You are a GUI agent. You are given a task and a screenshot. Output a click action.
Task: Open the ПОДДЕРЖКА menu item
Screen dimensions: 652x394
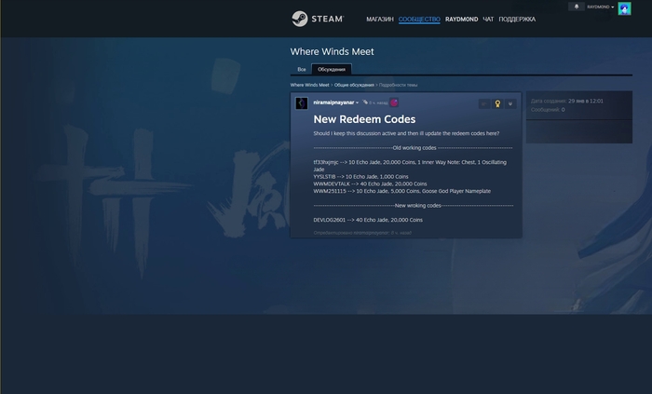517,19
